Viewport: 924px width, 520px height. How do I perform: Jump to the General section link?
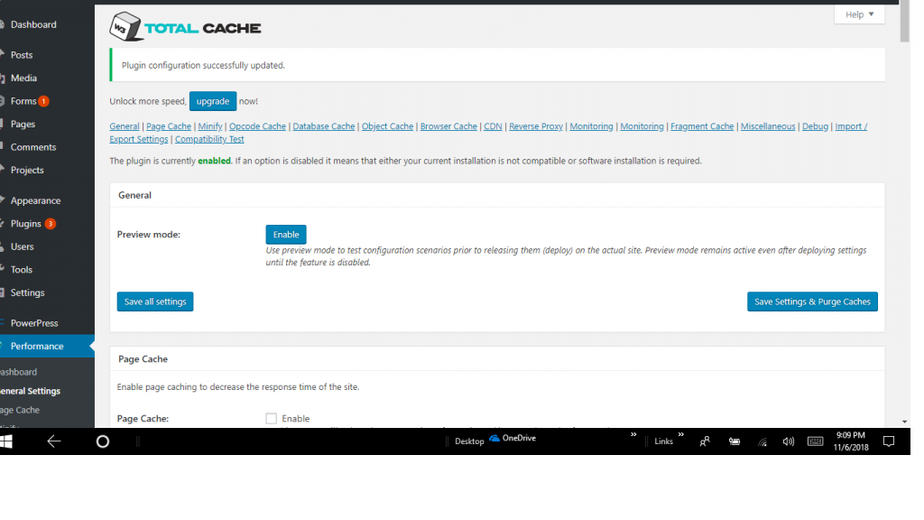coord(125,126)
